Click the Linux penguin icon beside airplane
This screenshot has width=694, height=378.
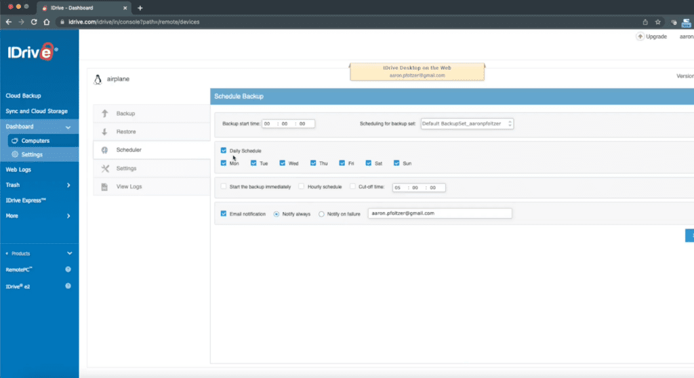98,79
